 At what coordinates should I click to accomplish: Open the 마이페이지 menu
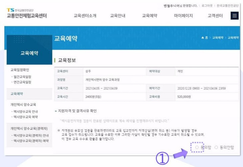183,15
